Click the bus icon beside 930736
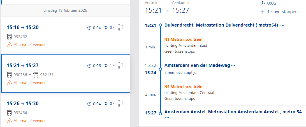 (x=9, y=75)
